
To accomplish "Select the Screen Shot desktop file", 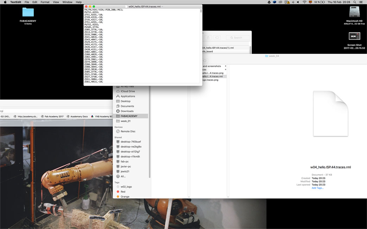I will click(354, 36).
